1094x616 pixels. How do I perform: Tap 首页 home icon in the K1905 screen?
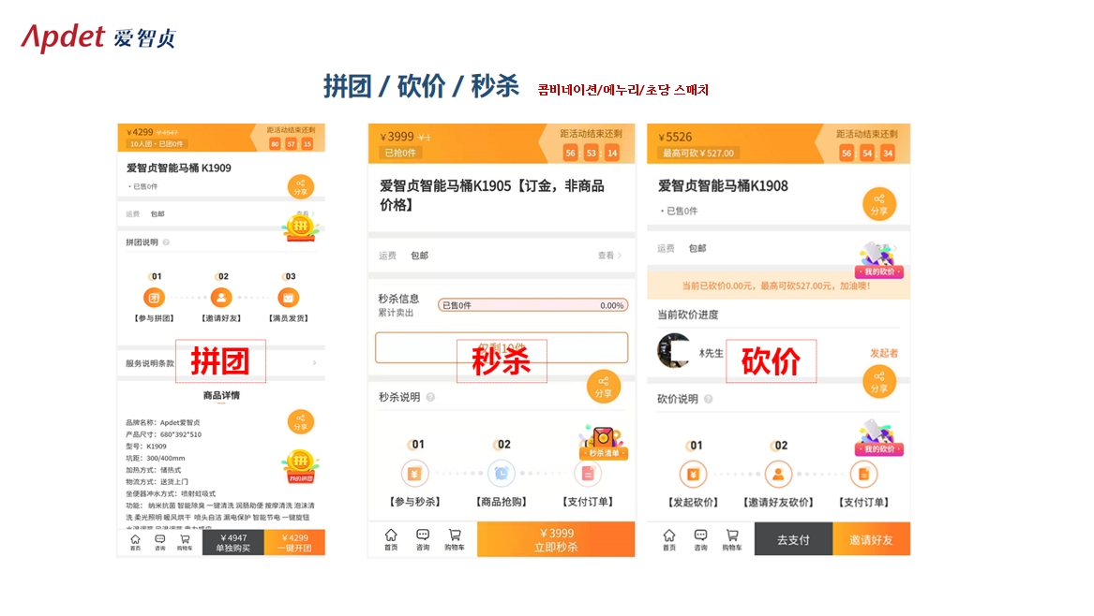(391, 539)
